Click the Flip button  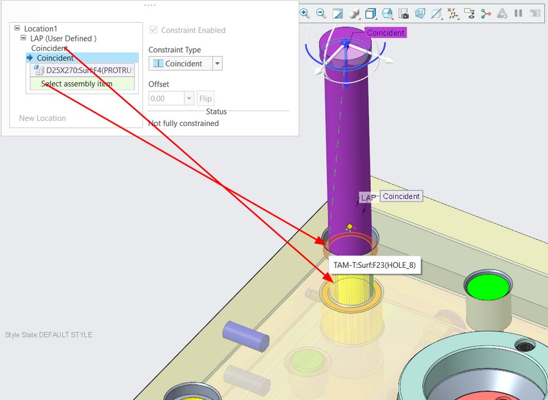[x=206, y=99]
